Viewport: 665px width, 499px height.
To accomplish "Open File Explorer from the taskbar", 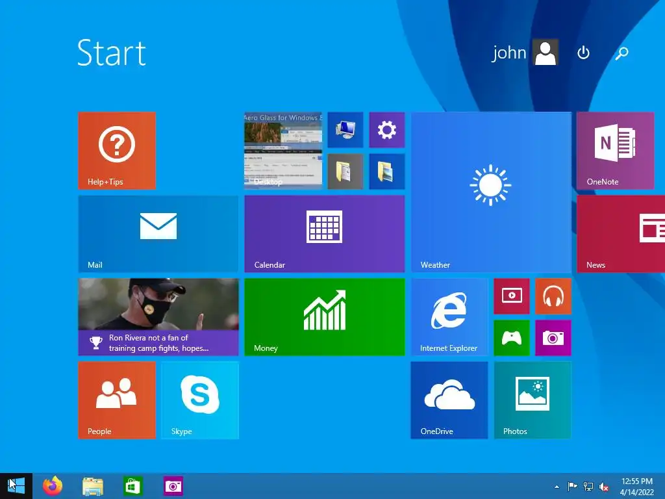I will pyautogui.click(x=93, y=486).
